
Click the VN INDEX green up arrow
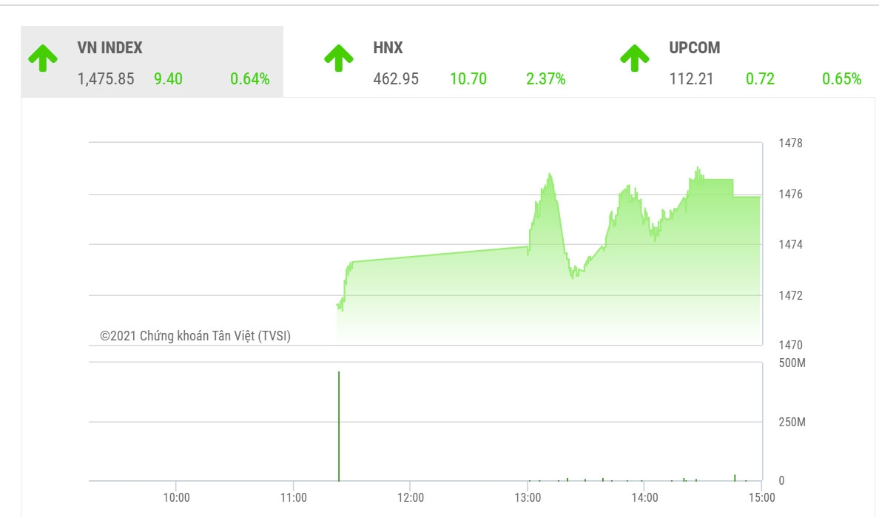43,58
